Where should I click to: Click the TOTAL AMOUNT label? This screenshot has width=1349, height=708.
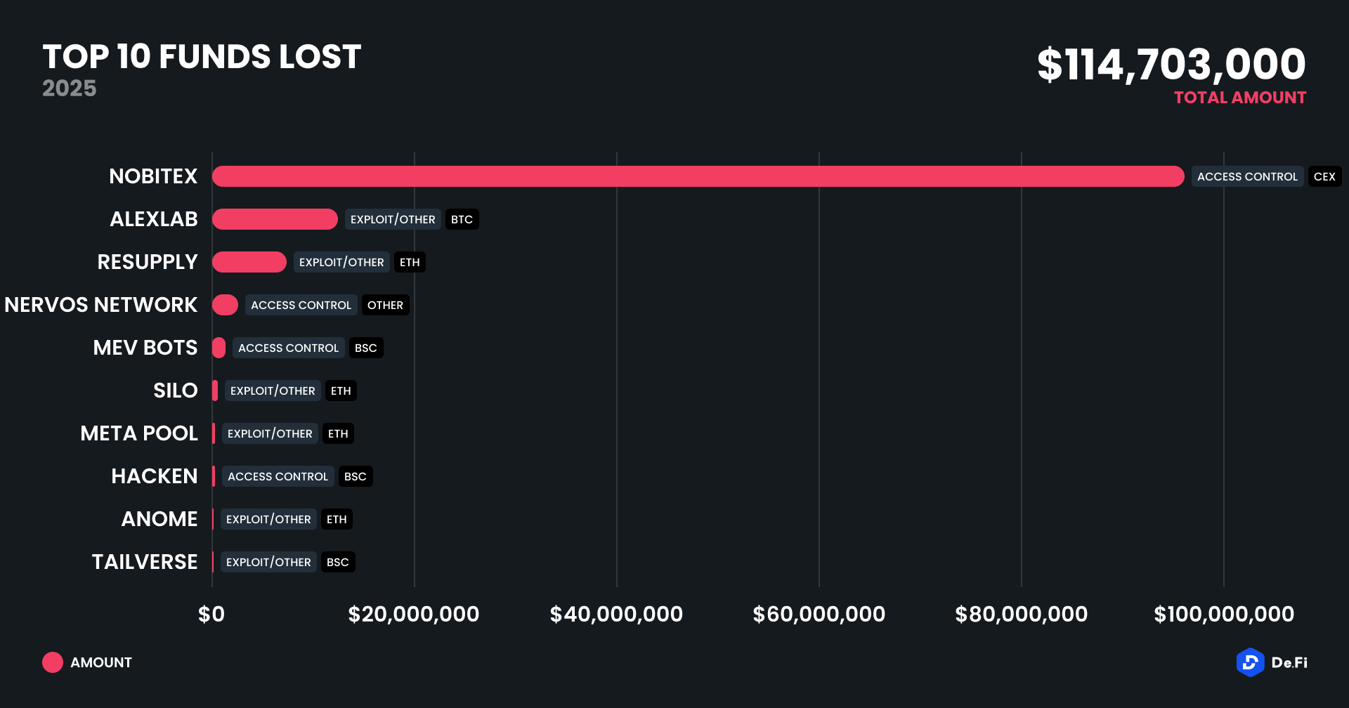coord(1240,98)
